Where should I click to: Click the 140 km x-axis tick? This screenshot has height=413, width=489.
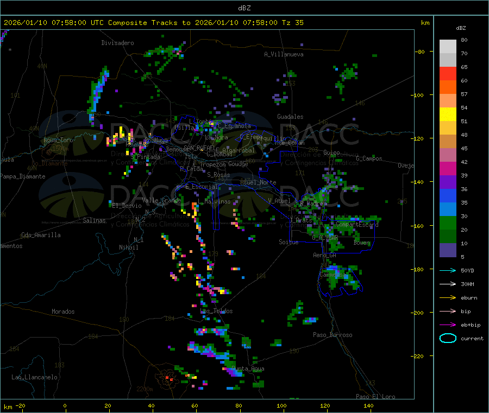pyautogui.click(x=368, y=405)
